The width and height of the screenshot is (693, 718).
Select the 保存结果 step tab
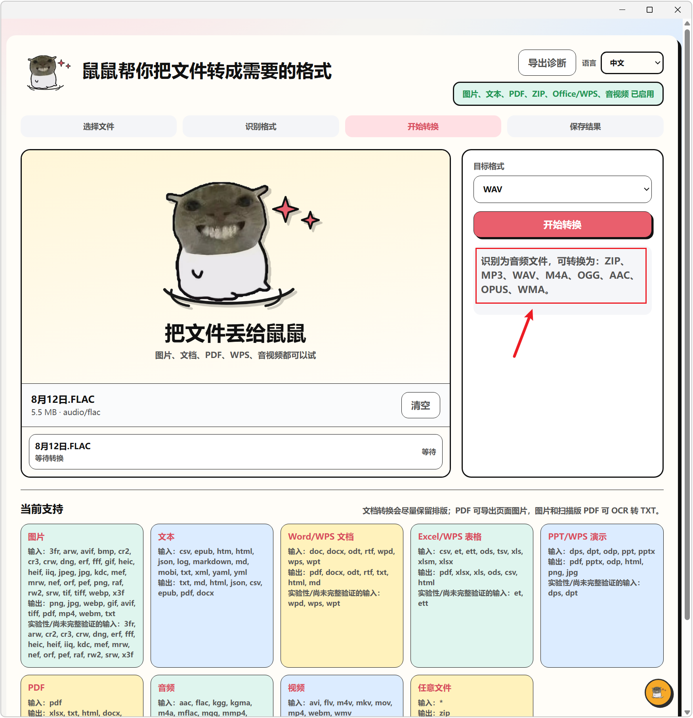(585, 126)
